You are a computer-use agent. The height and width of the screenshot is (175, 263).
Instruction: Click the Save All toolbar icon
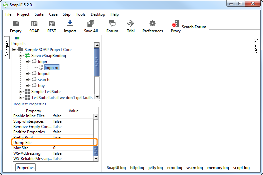point(91,23)
